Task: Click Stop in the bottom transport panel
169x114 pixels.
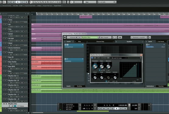Action: (116, 109)
